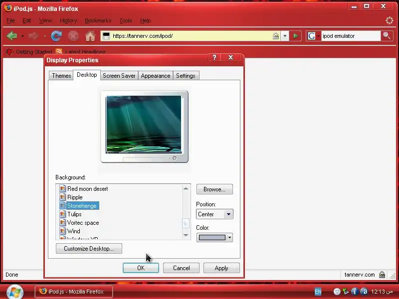Click the padlock icon in the URL field

click(276, 36)
